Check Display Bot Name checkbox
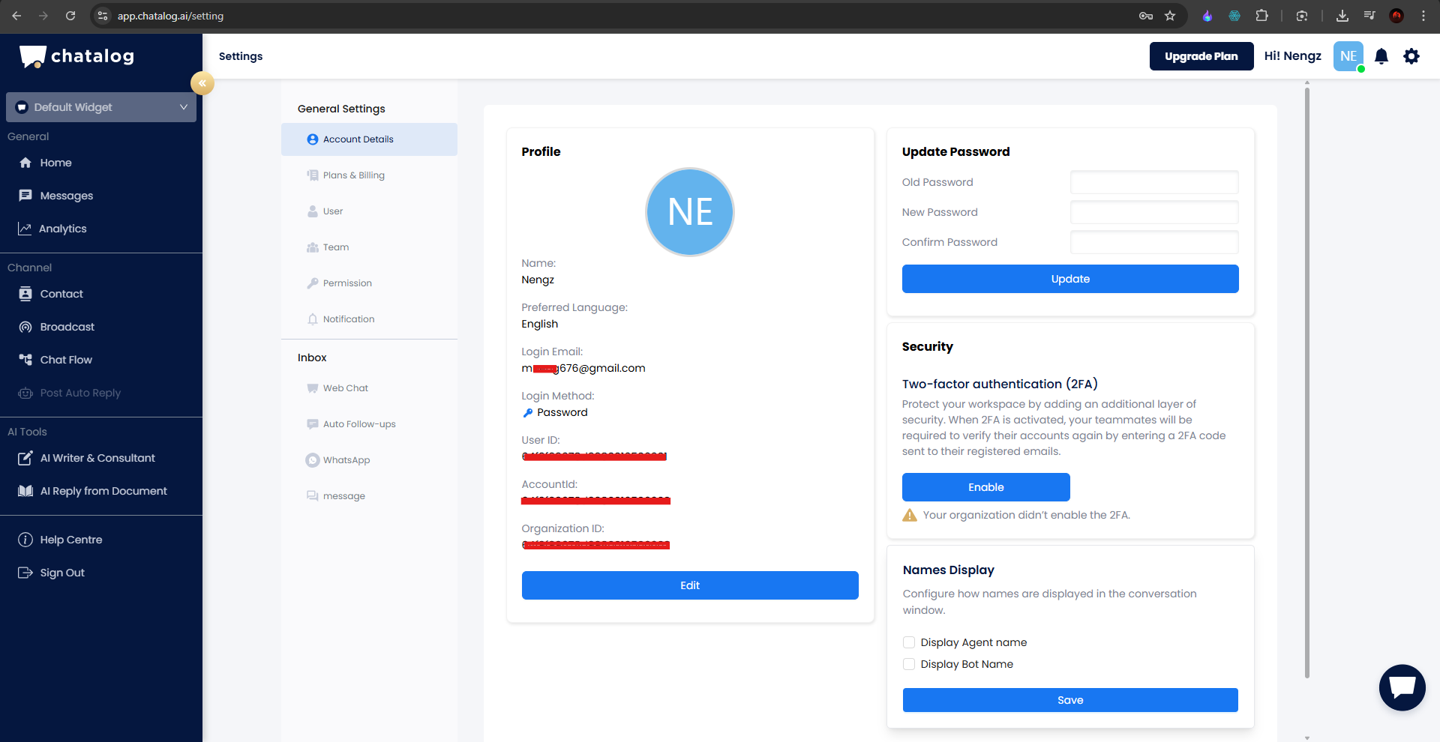This screenshot has height=742, width=1440. [x=909, y=664]
